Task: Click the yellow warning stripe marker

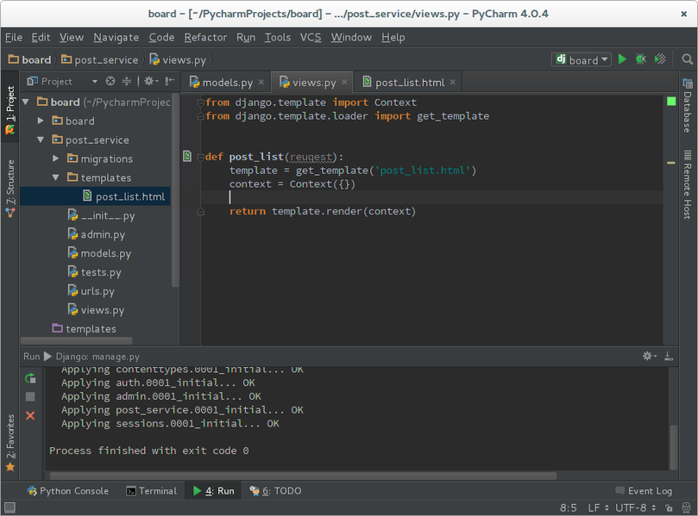Action: click(x=671, y=163)
